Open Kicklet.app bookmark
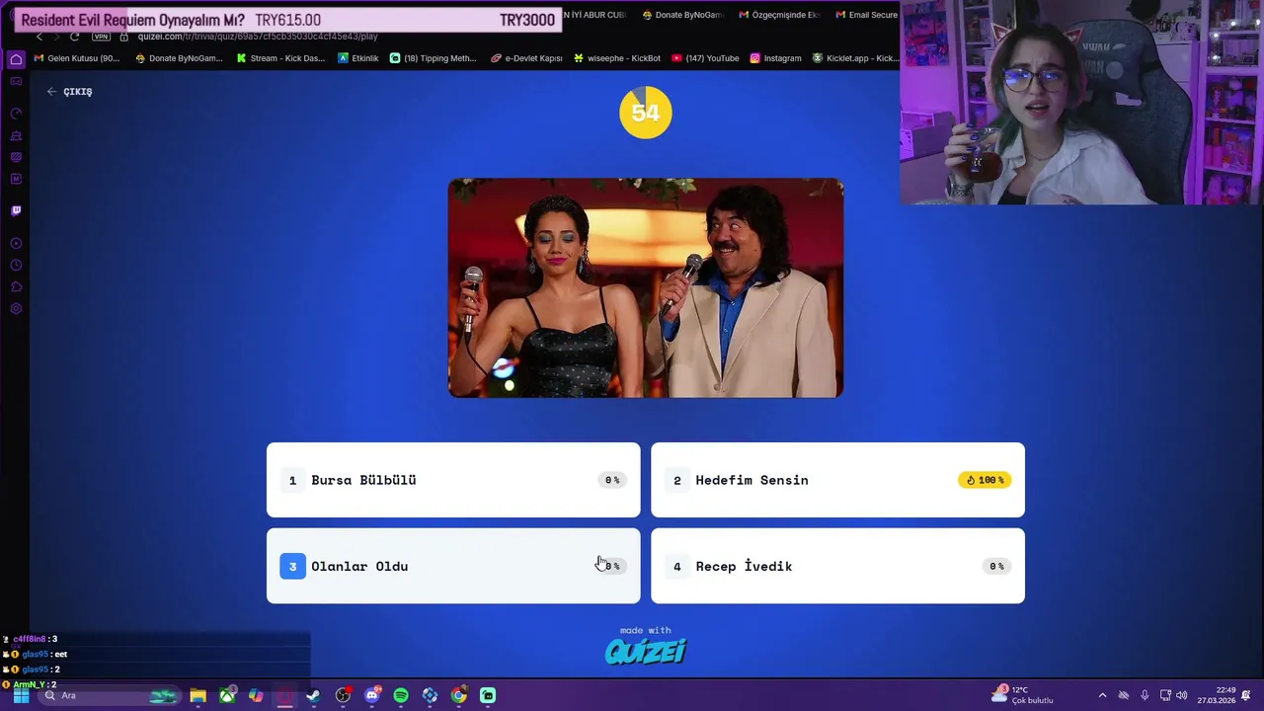Viewport: 1264px width, 711px height. [x=855, y=58]
